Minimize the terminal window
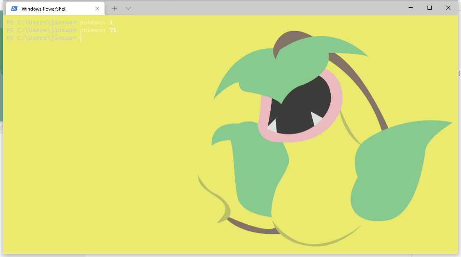Image resolution: width=461 pixels, height=257 pixels. [x=411, y=8]
